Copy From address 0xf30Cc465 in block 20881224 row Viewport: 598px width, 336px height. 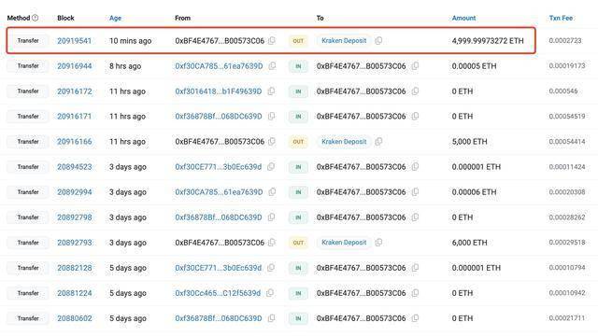[270, 293]
